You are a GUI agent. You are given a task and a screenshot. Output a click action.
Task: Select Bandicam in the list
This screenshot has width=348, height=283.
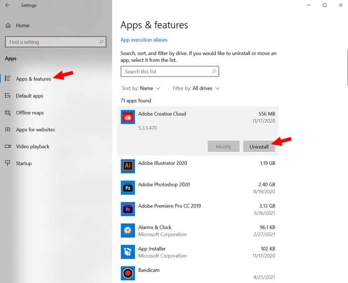tap(198, 273)
